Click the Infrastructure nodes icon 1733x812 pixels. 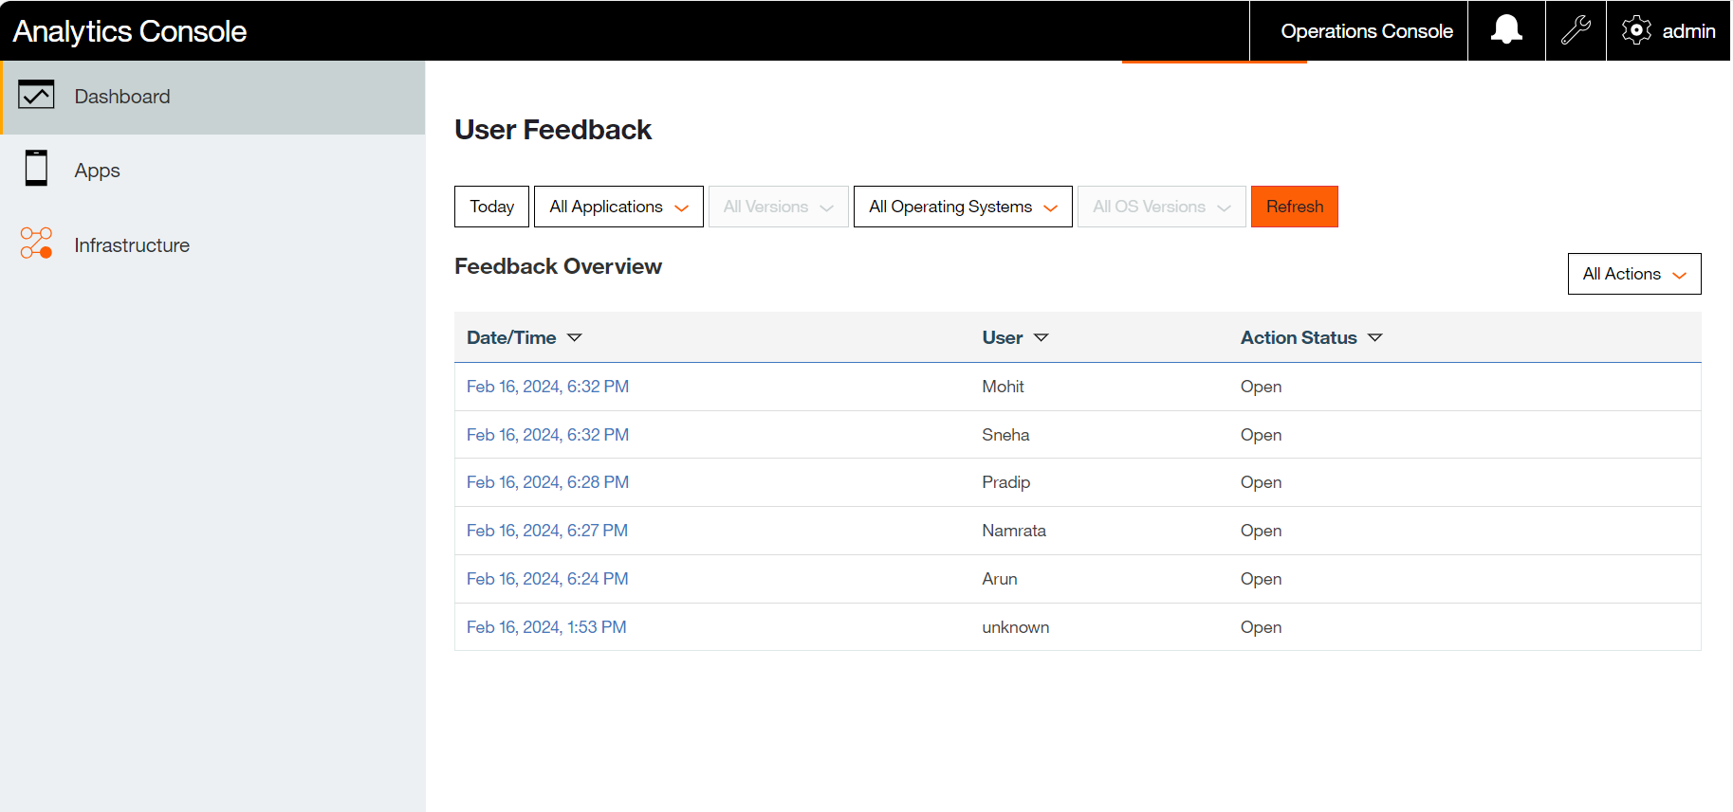point(36,244)
